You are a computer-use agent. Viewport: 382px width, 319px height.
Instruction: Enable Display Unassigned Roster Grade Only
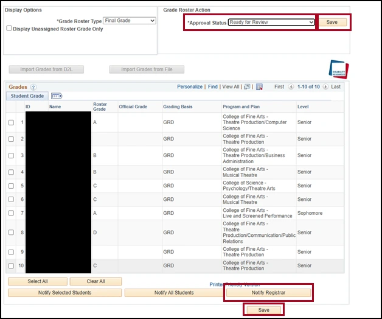tap(9, 28)
